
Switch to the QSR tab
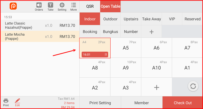click(90, 6)
